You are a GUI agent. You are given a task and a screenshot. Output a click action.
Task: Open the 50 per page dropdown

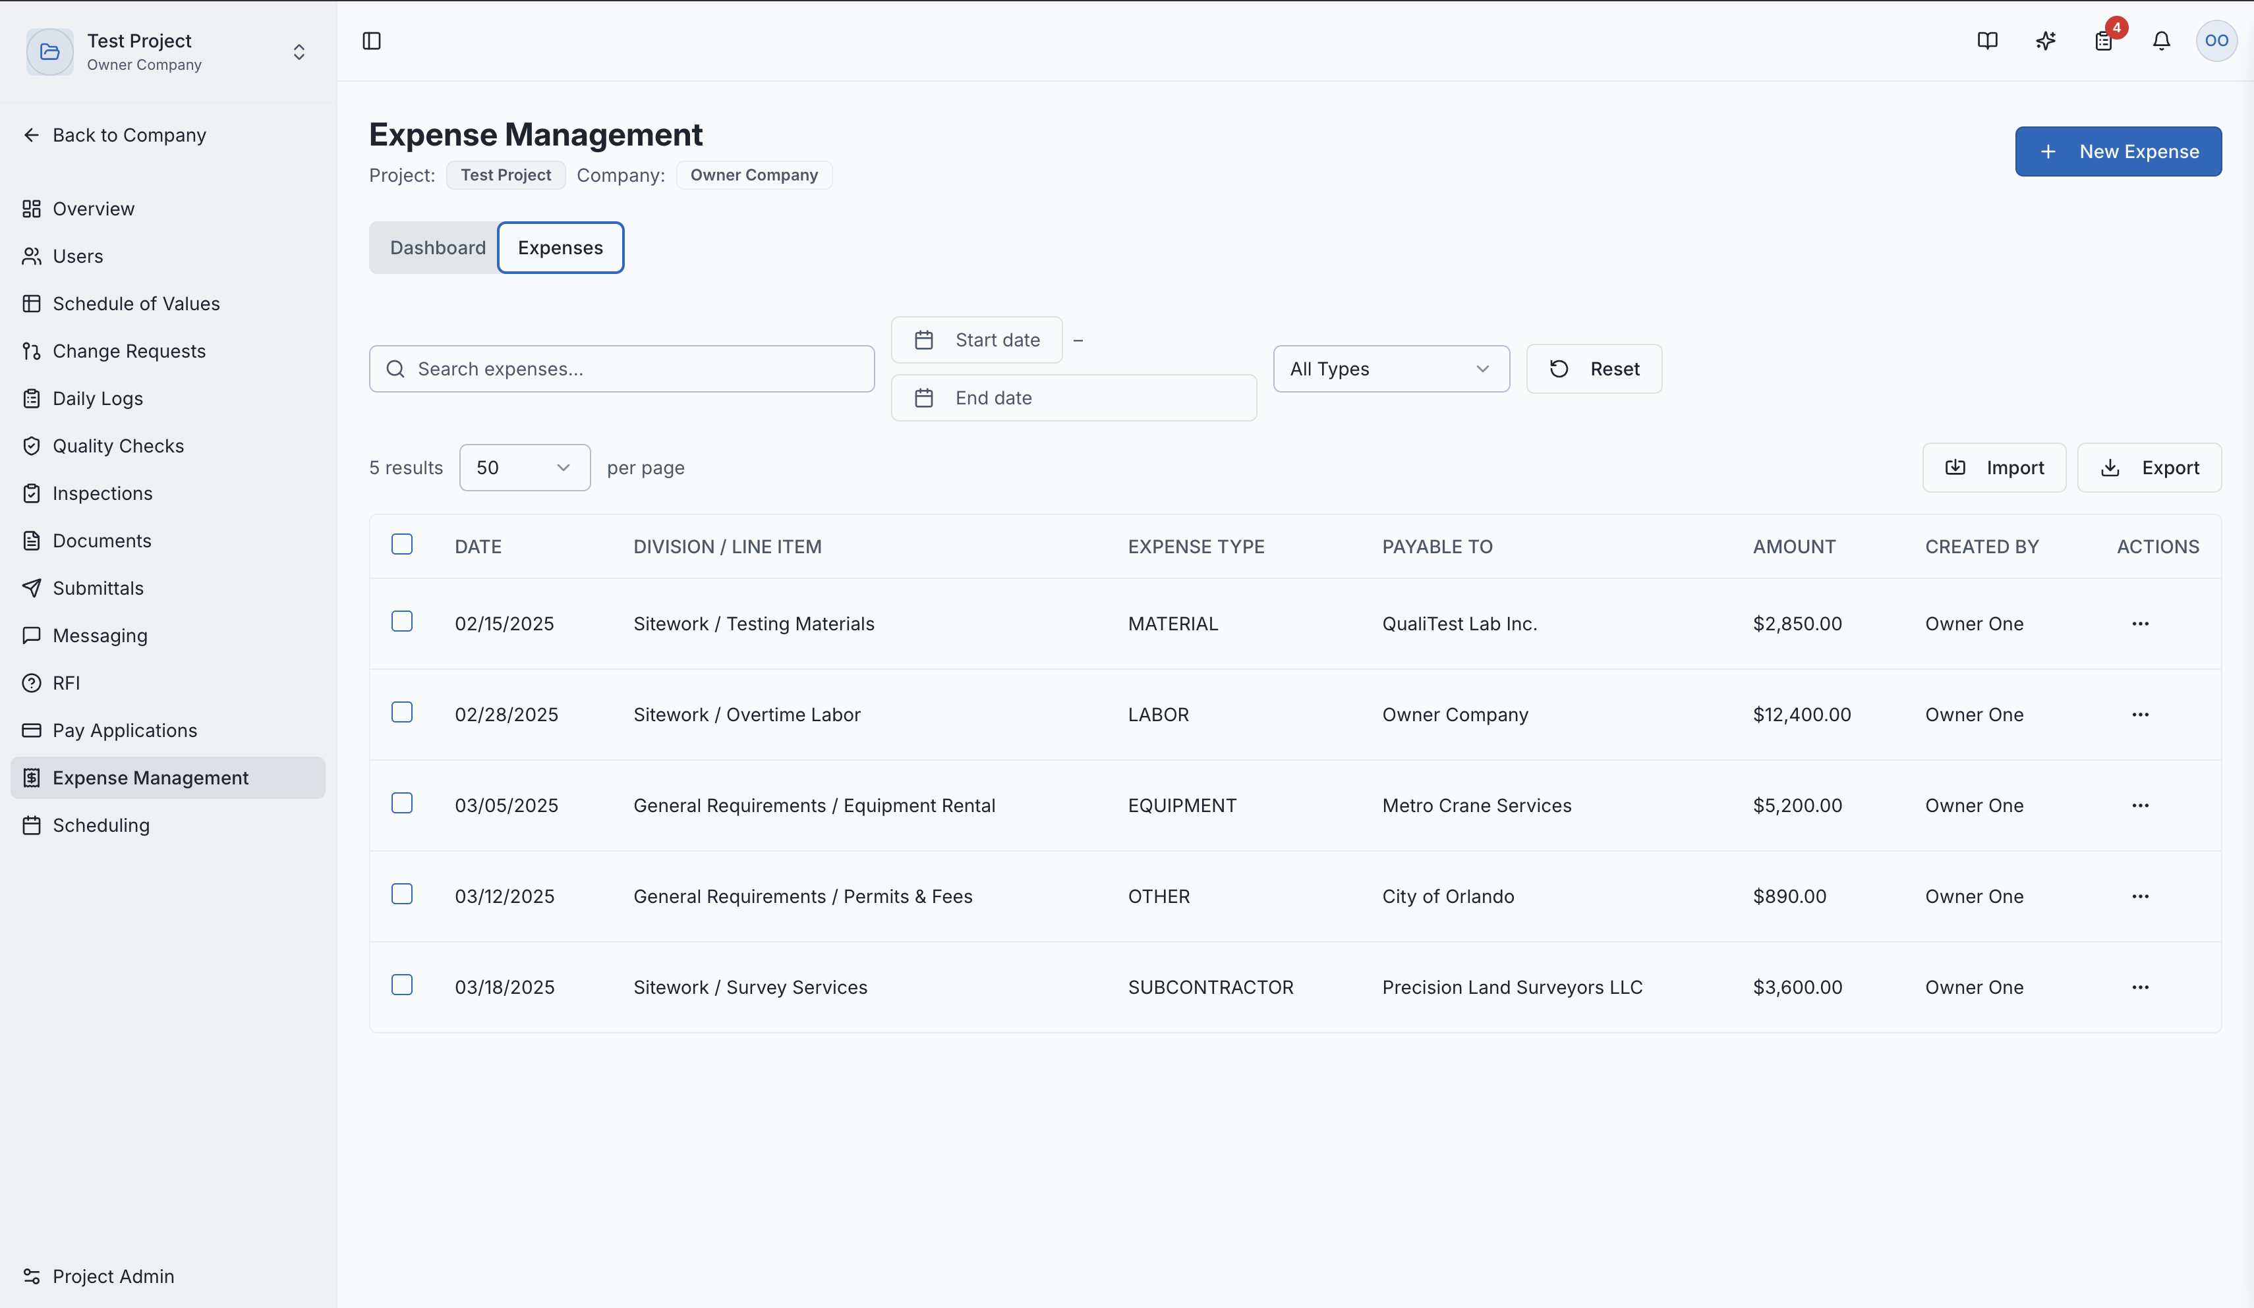pos(524,468)
